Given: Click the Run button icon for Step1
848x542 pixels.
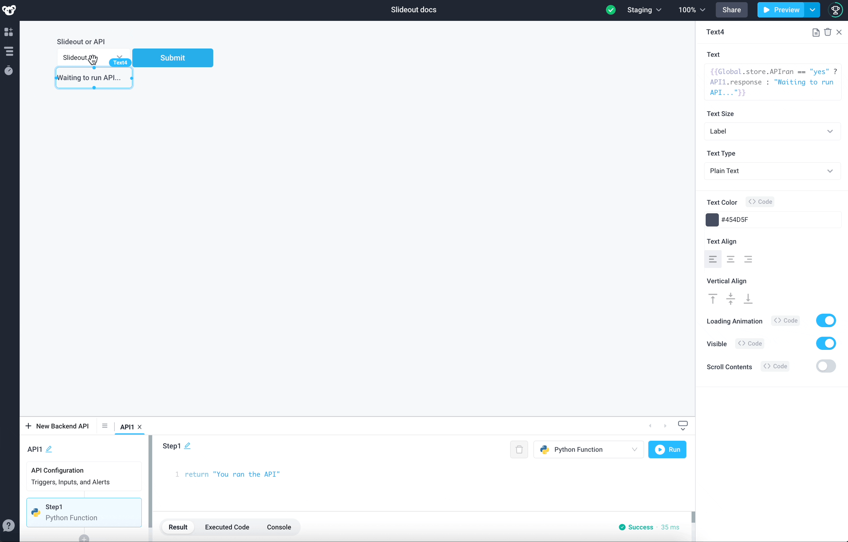Looking at the screenshot, I should (660, 449).
